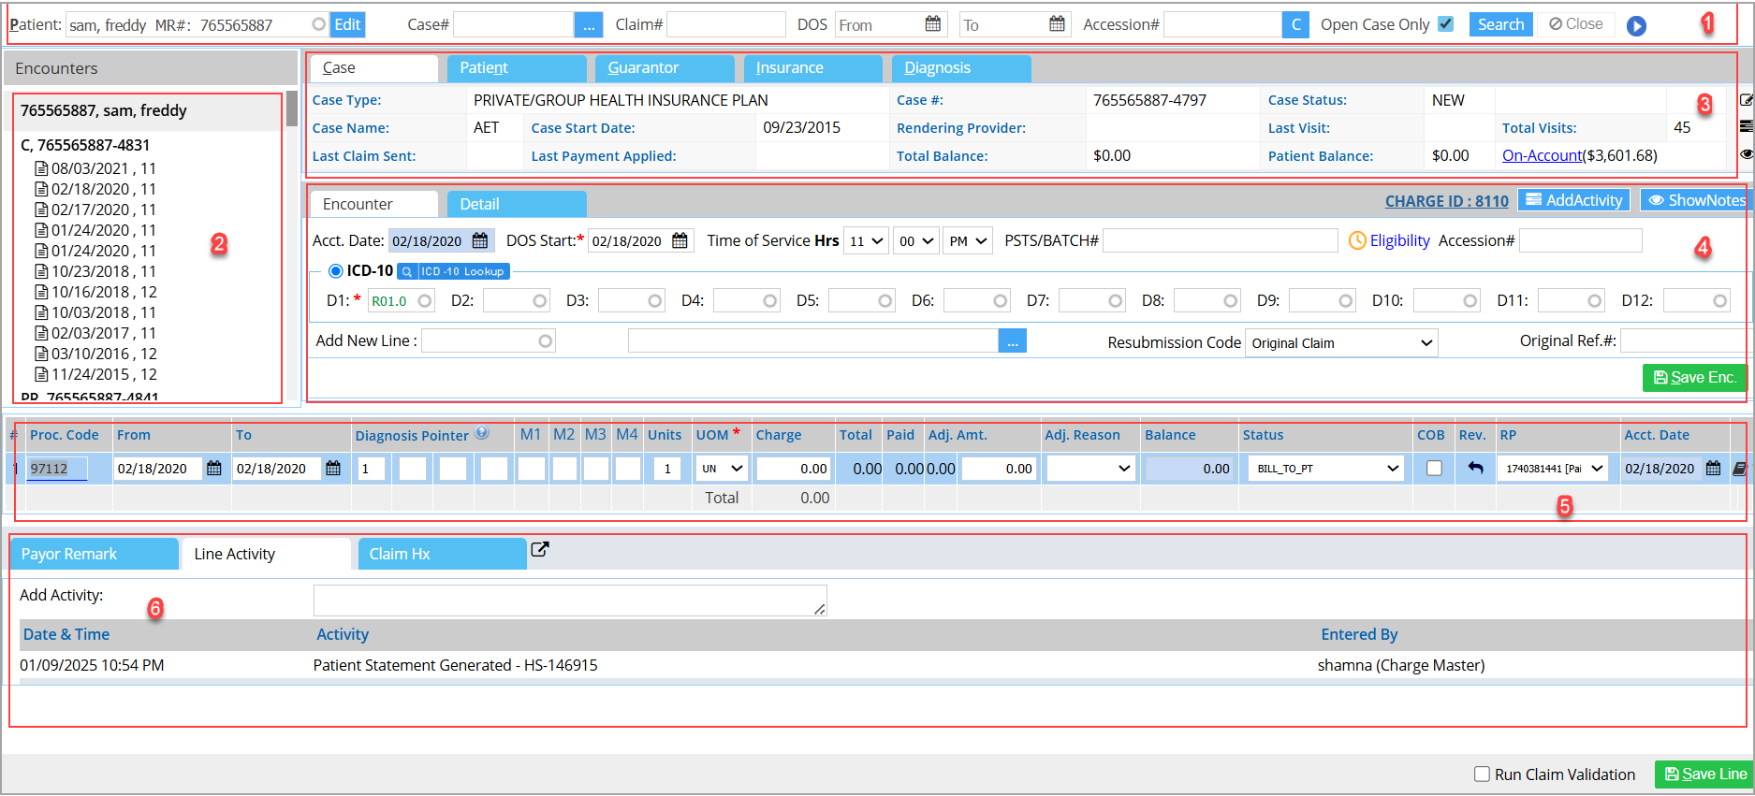This screenshot has width=1755, height=796.
Task: Open From date calendar in charge line
Action: pos(214,468)
